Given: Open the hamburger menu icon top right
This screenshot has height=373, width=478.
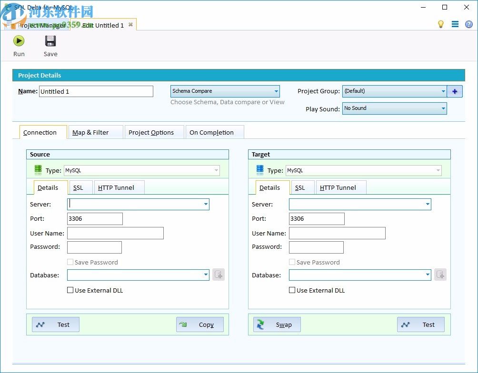Looking at the screenshot, I should point(455,24).
